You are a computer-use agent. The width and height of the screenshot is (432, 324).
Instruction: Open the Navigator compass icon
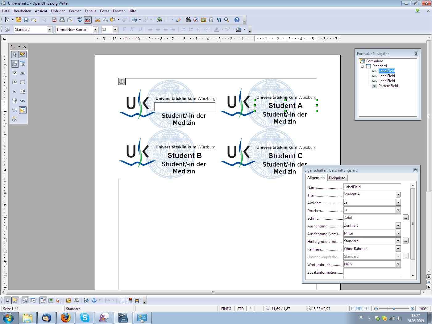pyautogui.click(x=196, y=20)
